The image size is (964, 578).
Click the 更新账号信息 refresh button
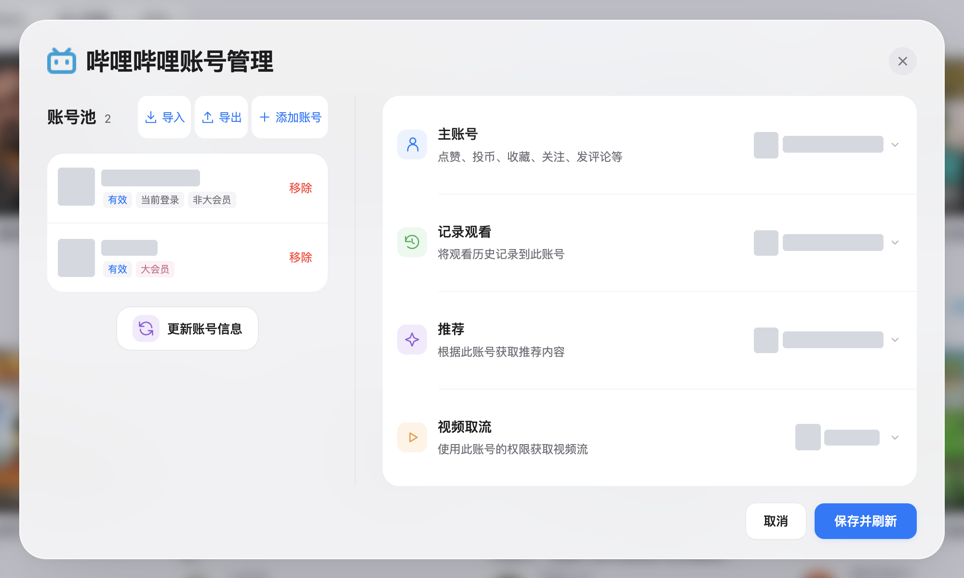187,328
